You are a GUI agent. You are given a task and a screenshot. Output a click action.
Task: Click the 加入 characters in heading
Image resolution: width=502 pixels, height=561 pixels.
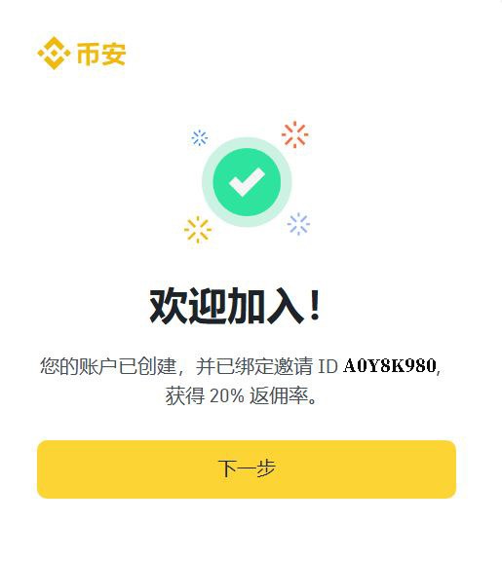[x=265, y=306]
